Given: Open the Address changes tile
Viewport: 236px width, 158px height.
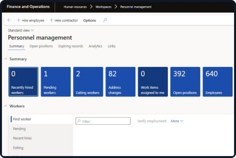Looking at the screenshot, I should (121, 82).
